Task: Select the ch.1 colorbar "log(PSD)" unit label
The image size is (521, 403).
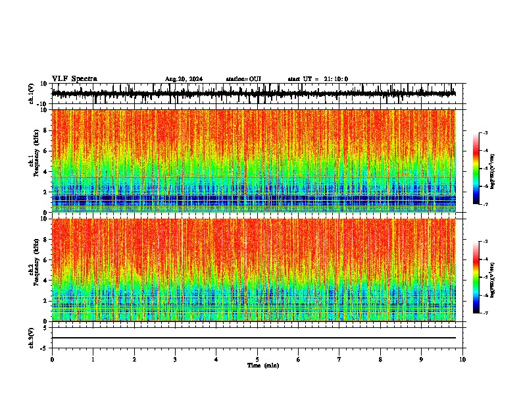Action: (493, 172)
